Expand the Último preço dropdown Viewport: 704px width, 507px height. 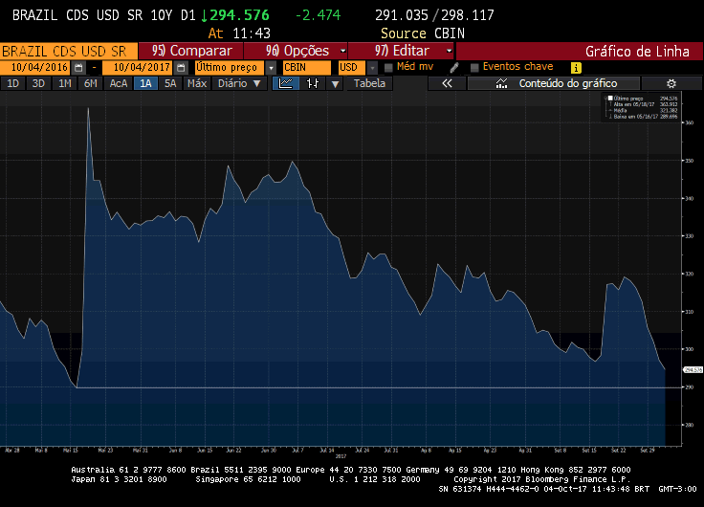[x=271, y=68]
